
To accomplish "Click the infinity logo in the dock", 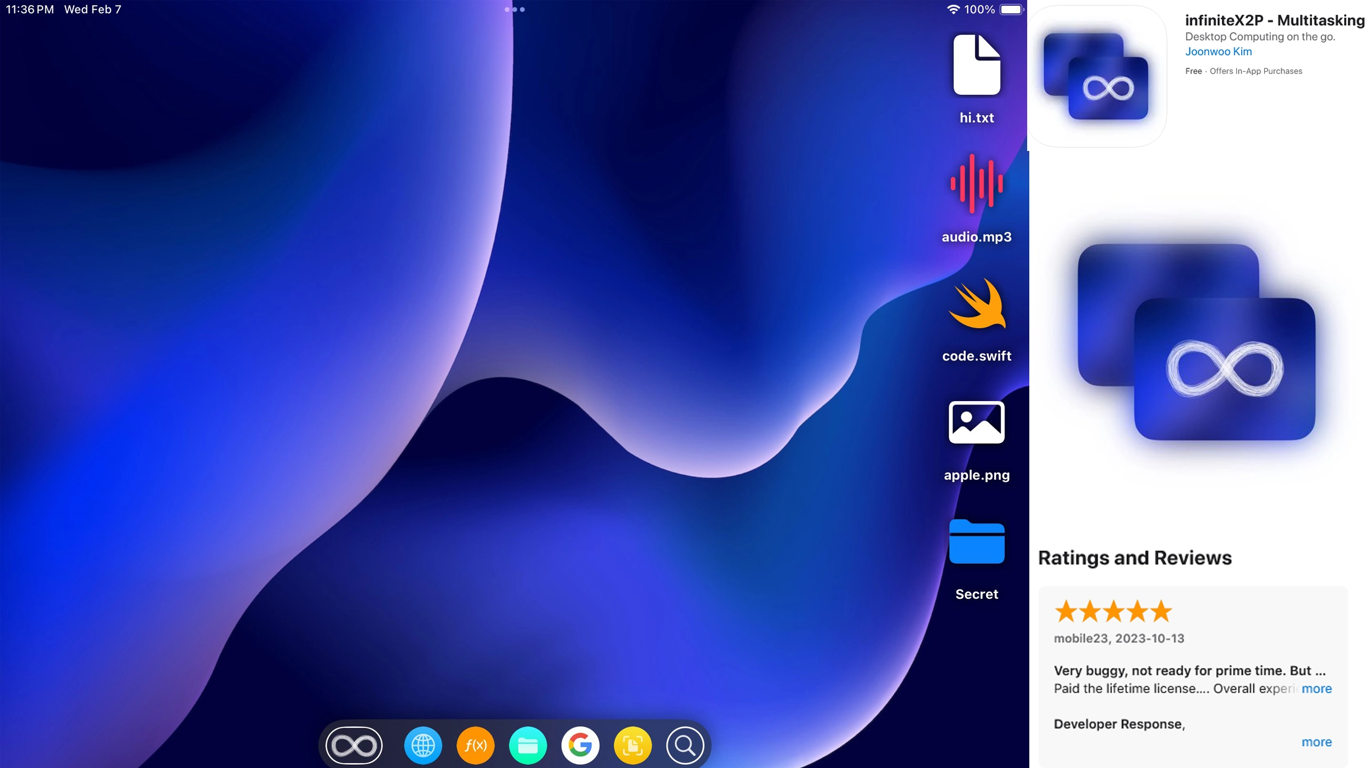I will tap(354, 745).
